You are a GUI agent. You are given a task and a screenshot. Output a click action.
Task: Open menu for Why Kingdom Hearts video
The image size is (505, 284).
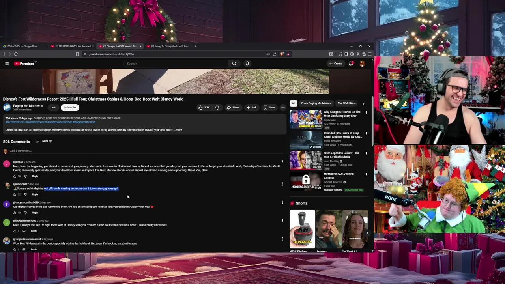click(x=366, y=112)
